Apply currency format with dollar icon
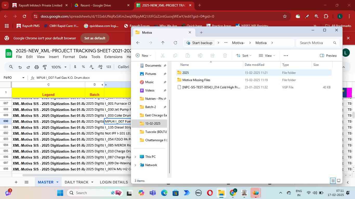 tap(75, 67)
